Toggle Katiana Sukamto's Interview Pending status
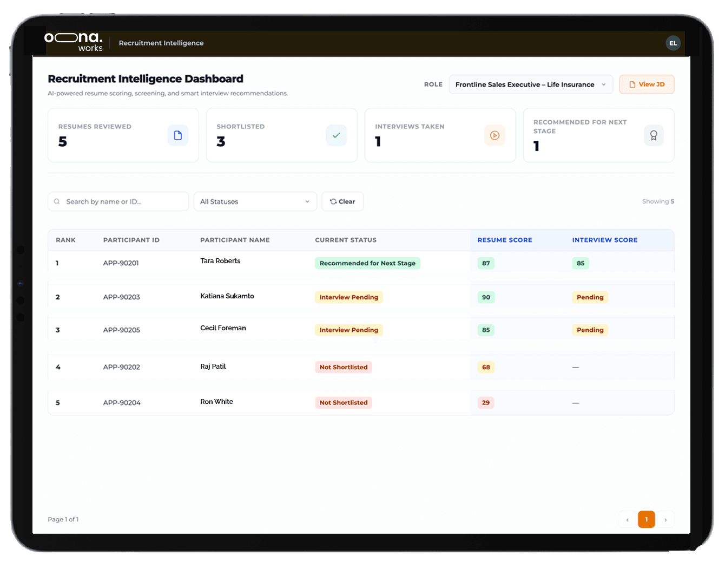 [348, 297]
